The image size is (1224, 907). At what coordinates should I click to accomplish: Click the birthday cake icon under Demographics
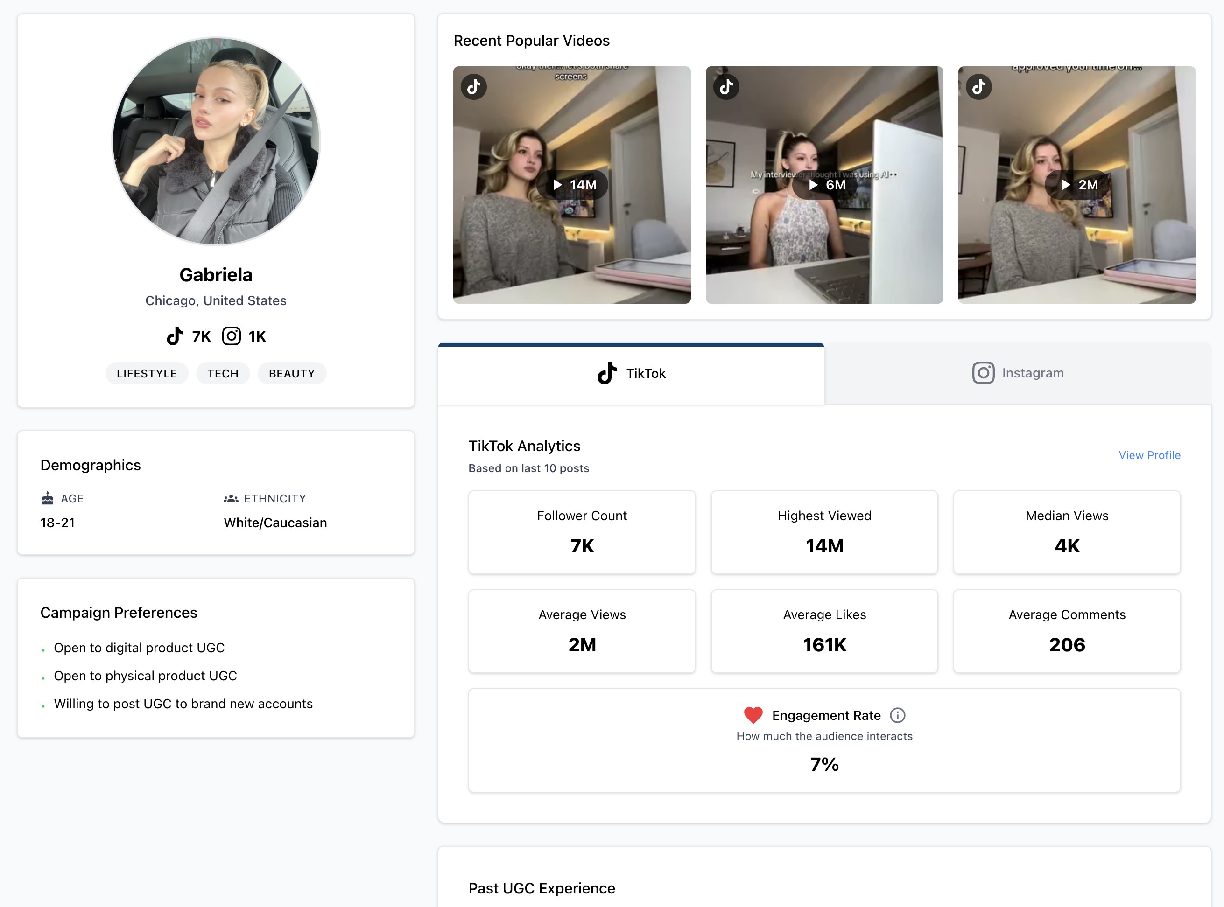coord(47,498)
